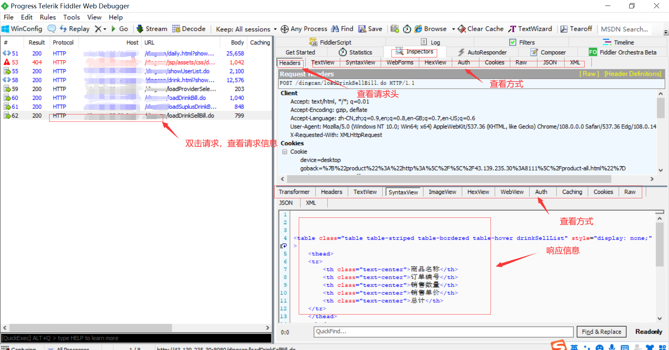Viewport: 669px width, 350px height.
Task: Switch to FiddlerScript tab
Action: tap(330, 42)
